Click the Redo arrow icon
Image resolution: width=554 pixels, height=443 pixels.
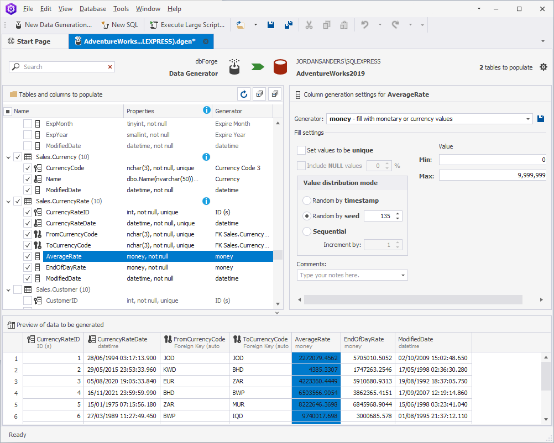pos(395,25)
